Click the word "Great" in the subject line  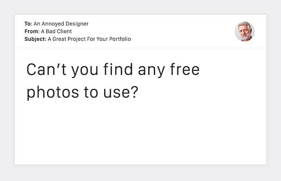click(59, 39)
